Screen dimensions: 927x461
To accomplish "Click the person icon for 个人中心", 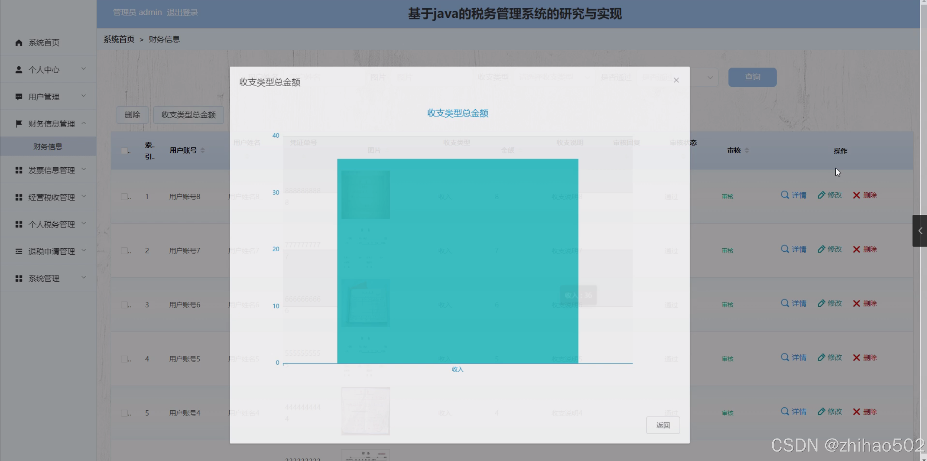I will pyautogui.click(x=19, y=70).
